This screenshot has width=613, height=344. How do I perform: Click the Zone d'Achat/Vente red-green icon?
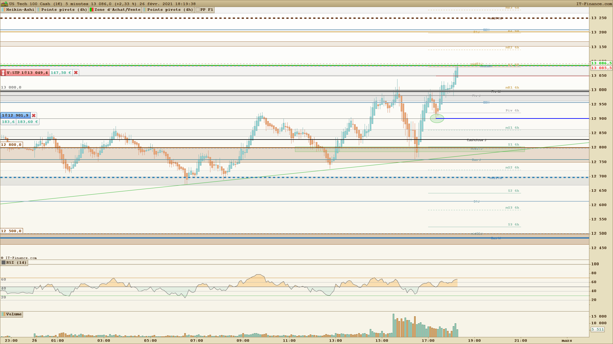[x=92, y=10]
